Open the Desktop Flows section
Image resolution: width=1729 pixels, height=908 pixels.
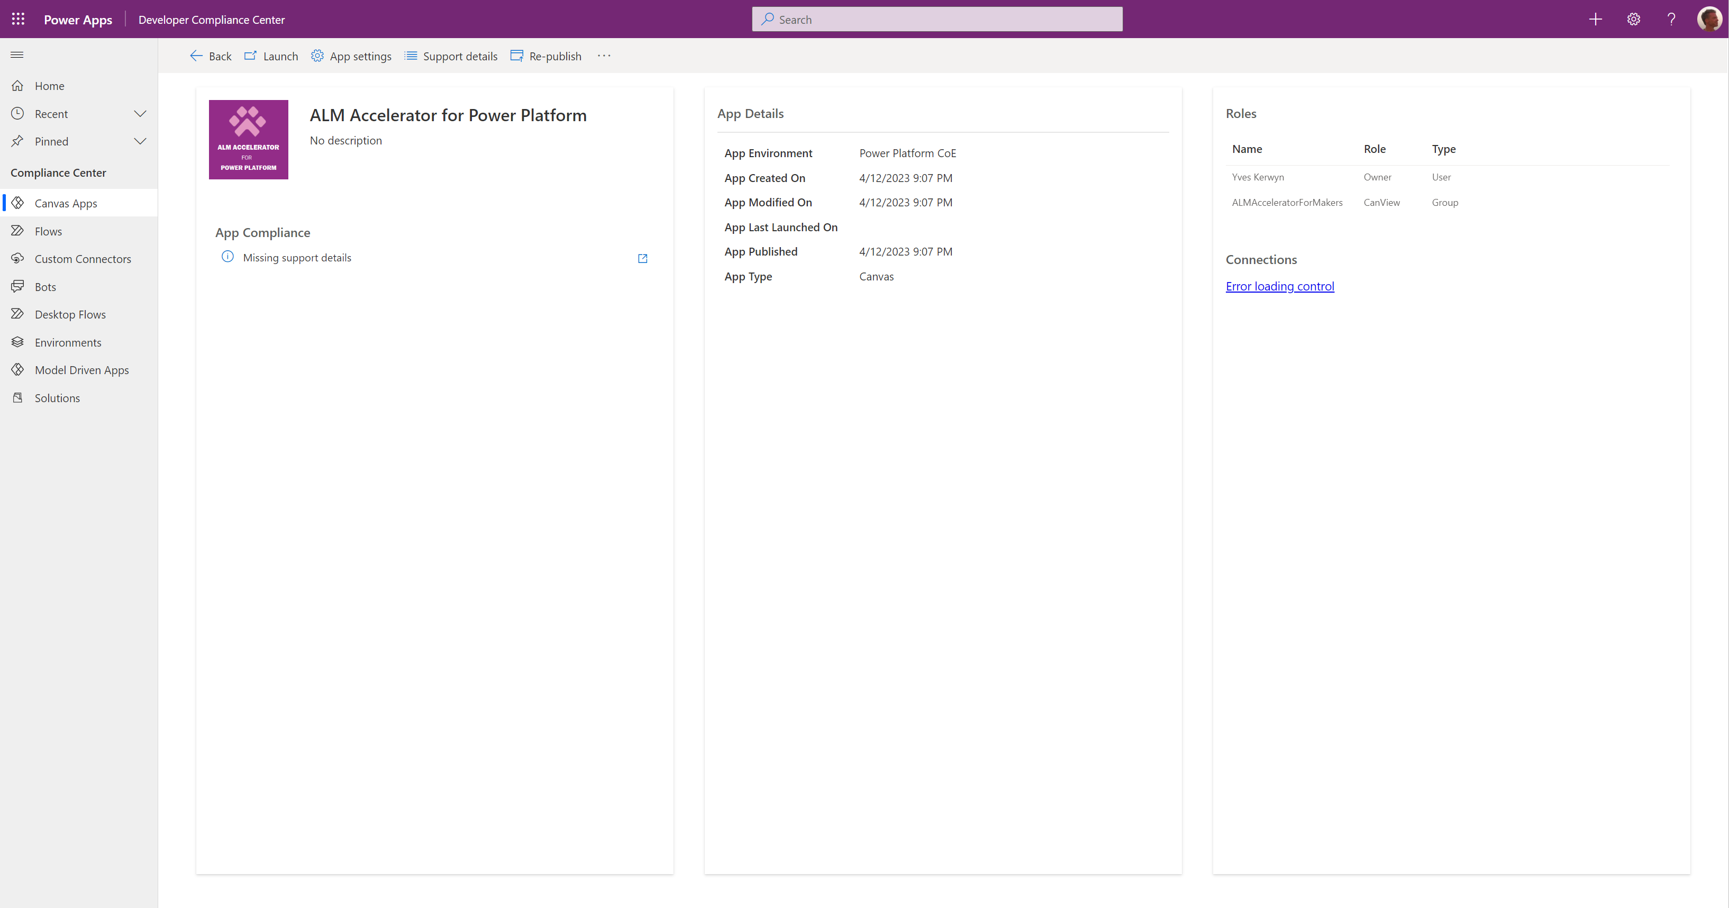(x=70, y=313)
